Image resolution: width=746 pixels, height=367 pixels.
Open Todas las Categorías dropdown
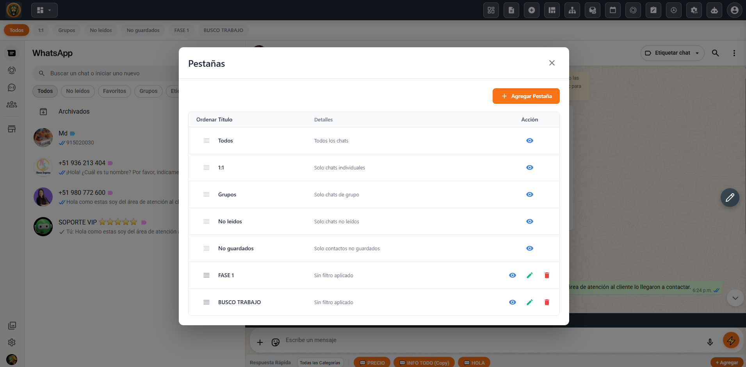click(x=320, y=363)
